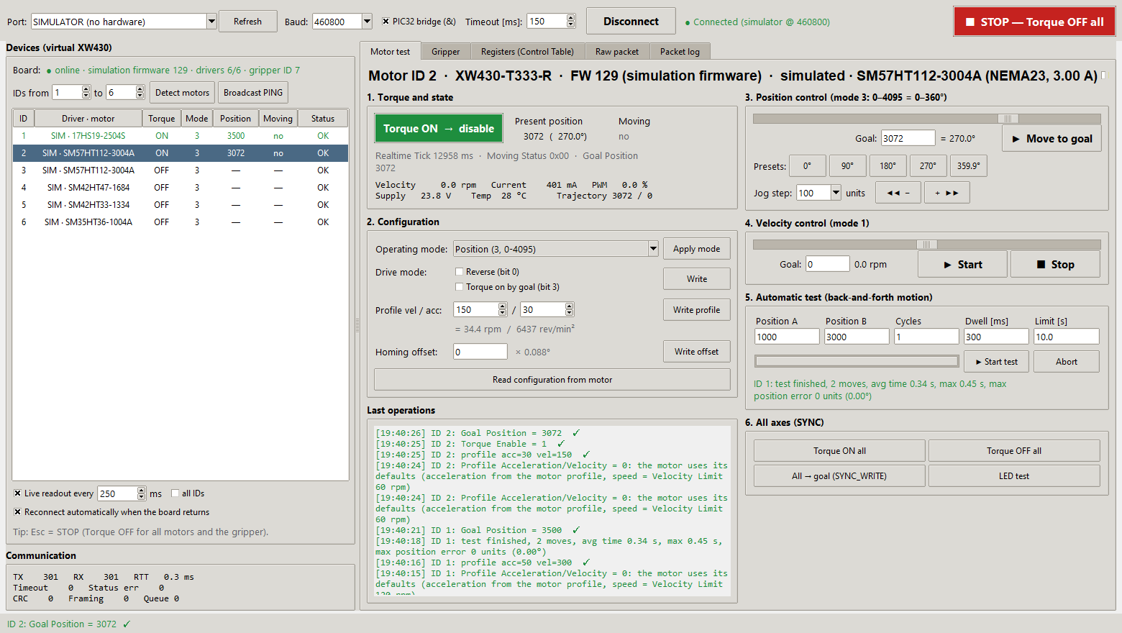
Task: Switch to the Raw packet tab
Action: tap(617, 52)
